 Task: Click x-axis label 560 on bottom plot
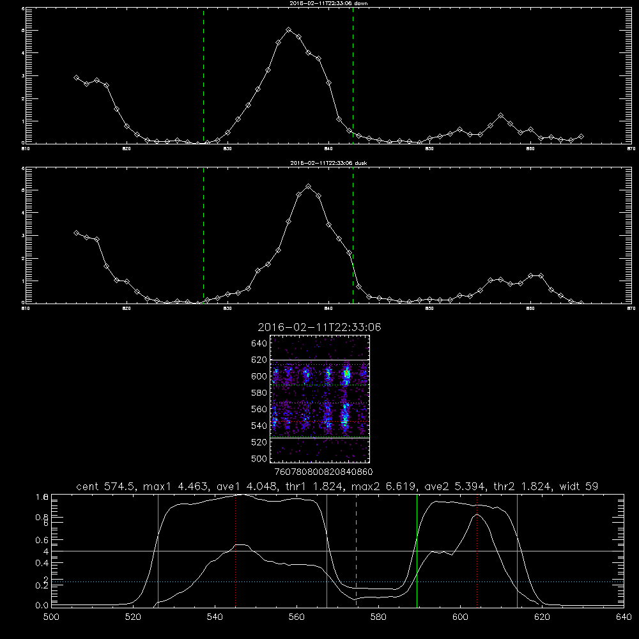pos(296,617)
